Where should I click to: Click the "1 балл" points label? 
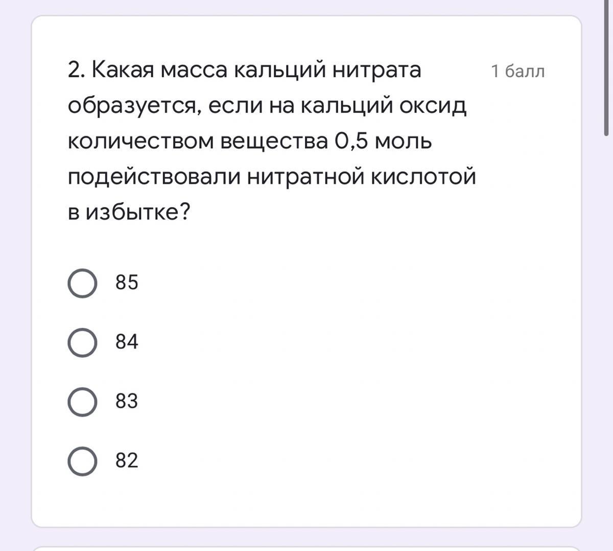pos(517,72)
